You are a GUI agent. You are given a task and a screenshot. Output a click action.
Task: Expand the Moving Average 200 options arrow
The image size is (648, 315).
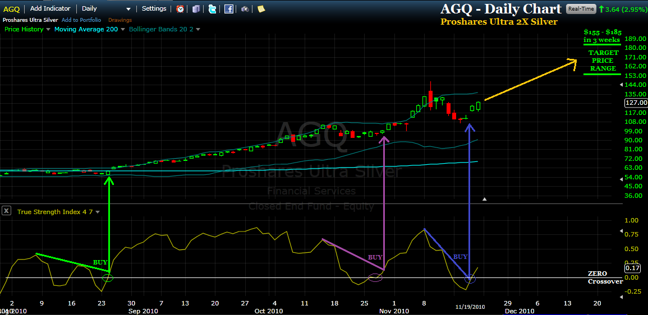(123, 29)
